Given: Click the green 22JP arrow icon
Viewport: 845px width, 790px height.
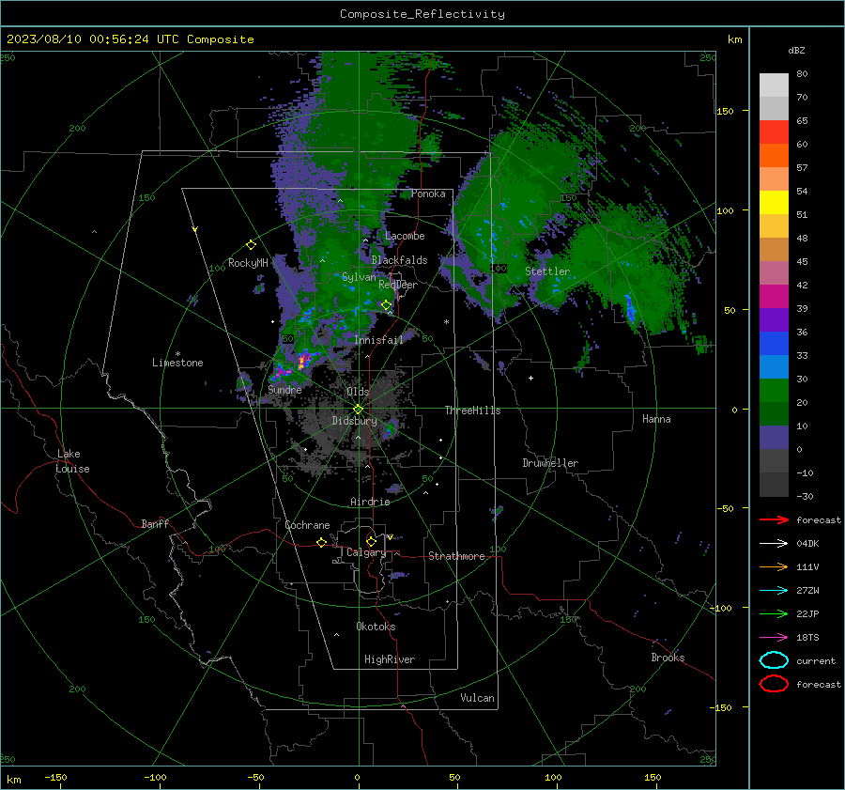Looking at the screenshot, I should (774, 613).
